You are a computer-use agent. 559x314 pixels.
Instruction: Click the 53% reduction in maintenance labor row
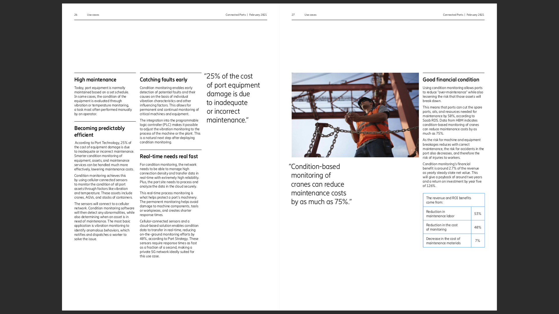click(x=453, y=214)
